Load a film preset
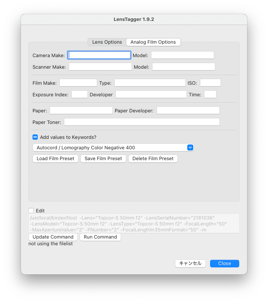This screenshot has height=302, width=268. (x=55, y=158)
